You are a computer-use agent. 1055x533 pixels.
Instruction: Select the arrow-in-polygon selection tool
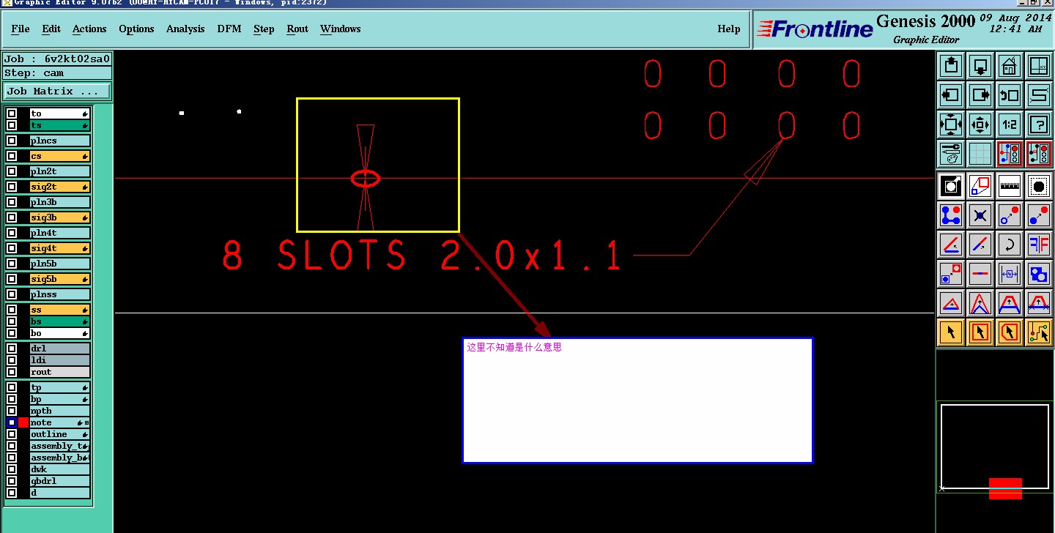tap(1010, 332)
